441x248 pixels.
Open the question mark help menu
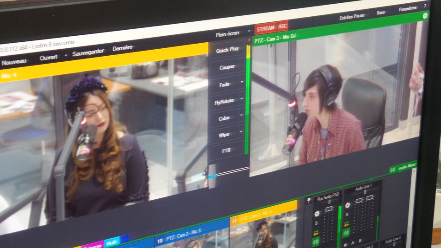click(x=425, y=6)
